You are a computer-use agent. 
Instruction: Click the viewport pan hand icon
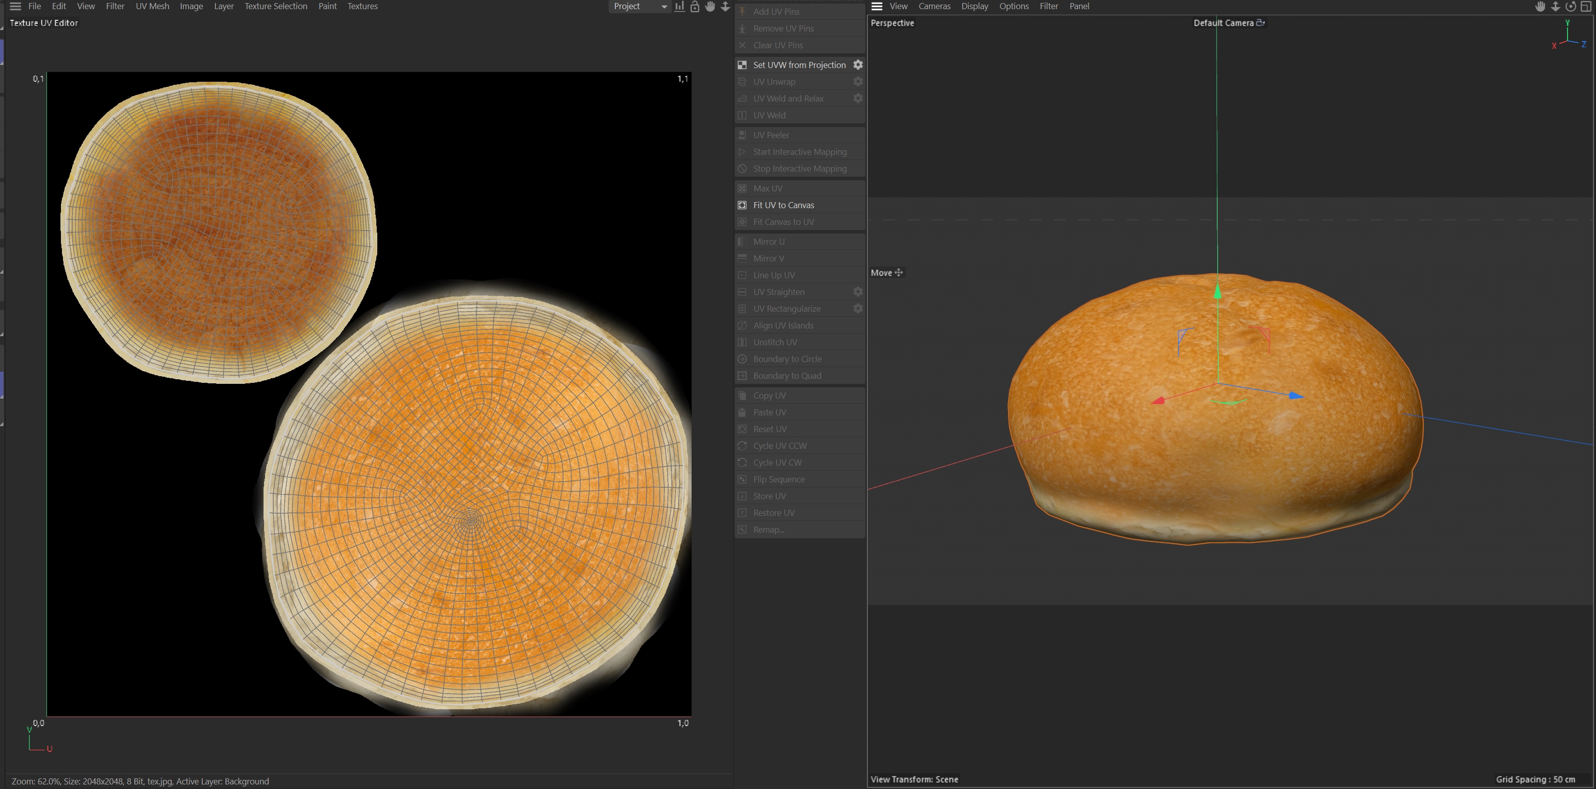(1540, 7)
